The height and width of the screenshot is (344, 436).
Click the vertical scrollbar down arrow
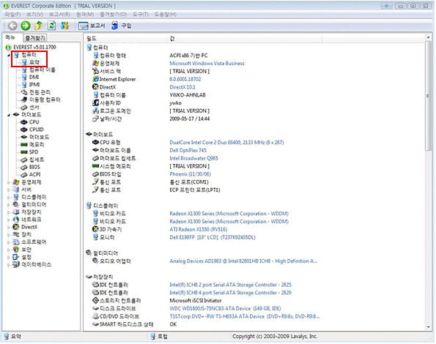429,327
